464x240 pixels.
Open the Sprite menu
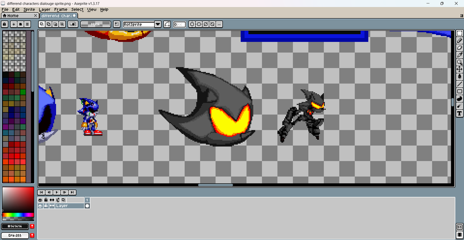click(x=29, y=9)
